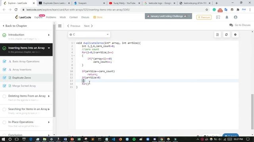Open the Explore menu item
Image resolution: width=254 pixels, height=142 pixels.
pos(38,17)
